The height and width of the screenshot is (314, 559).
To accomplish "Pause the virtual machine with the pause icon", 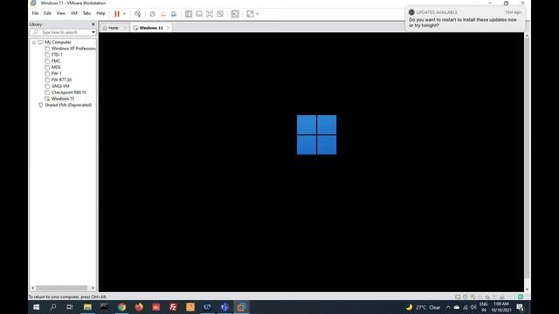I will pos(117,14).
